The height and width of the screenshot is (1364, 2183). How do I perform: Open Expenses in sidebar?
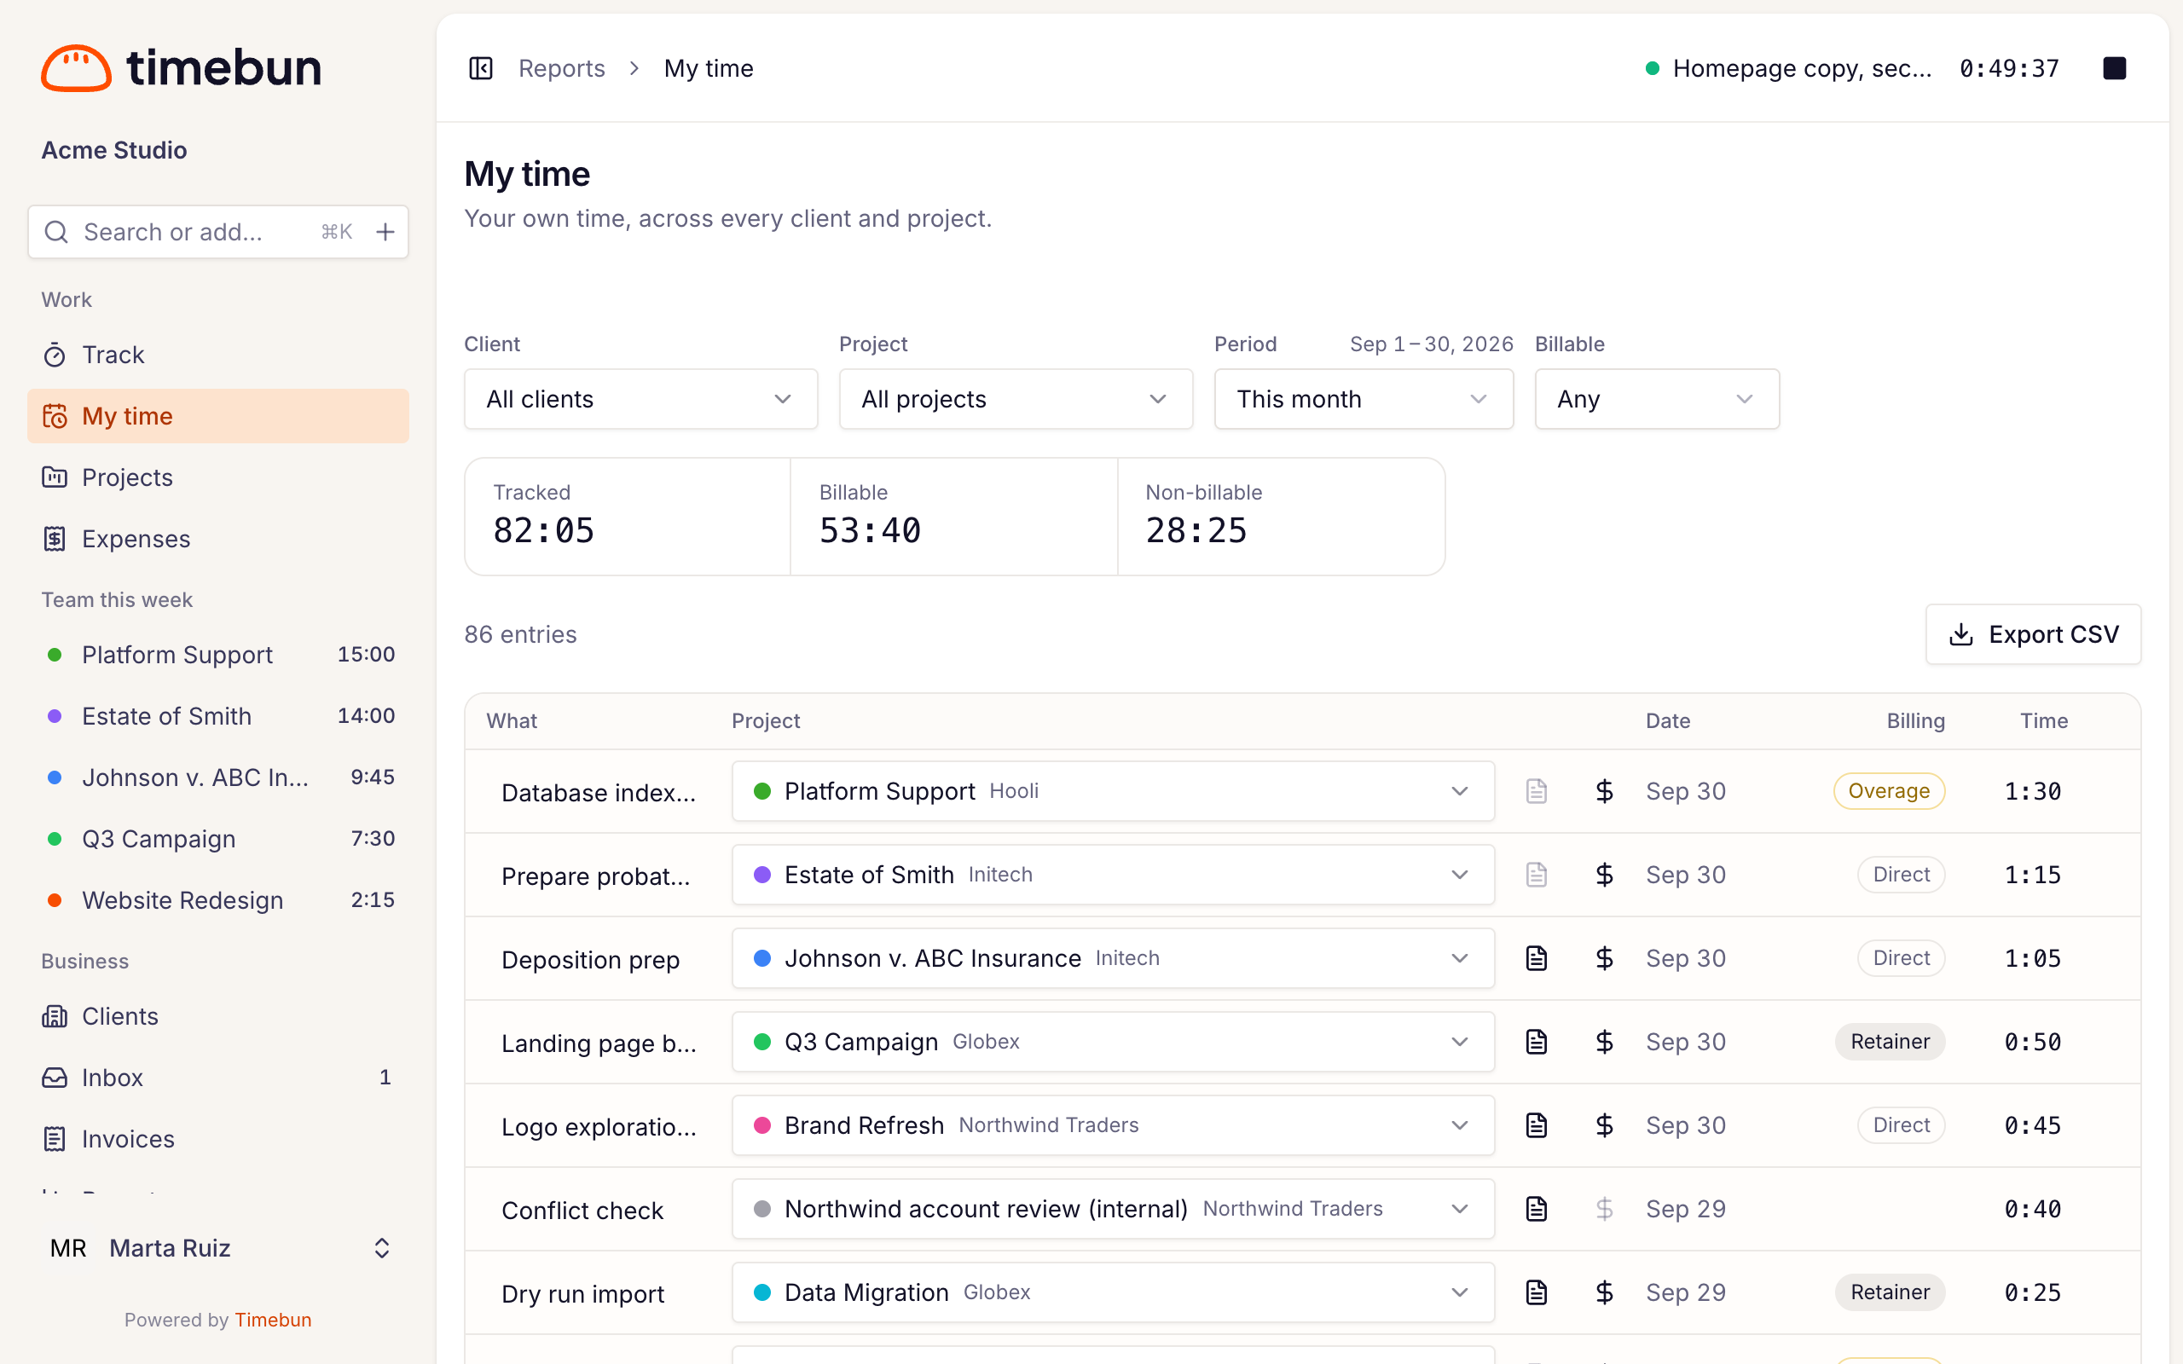218,539
